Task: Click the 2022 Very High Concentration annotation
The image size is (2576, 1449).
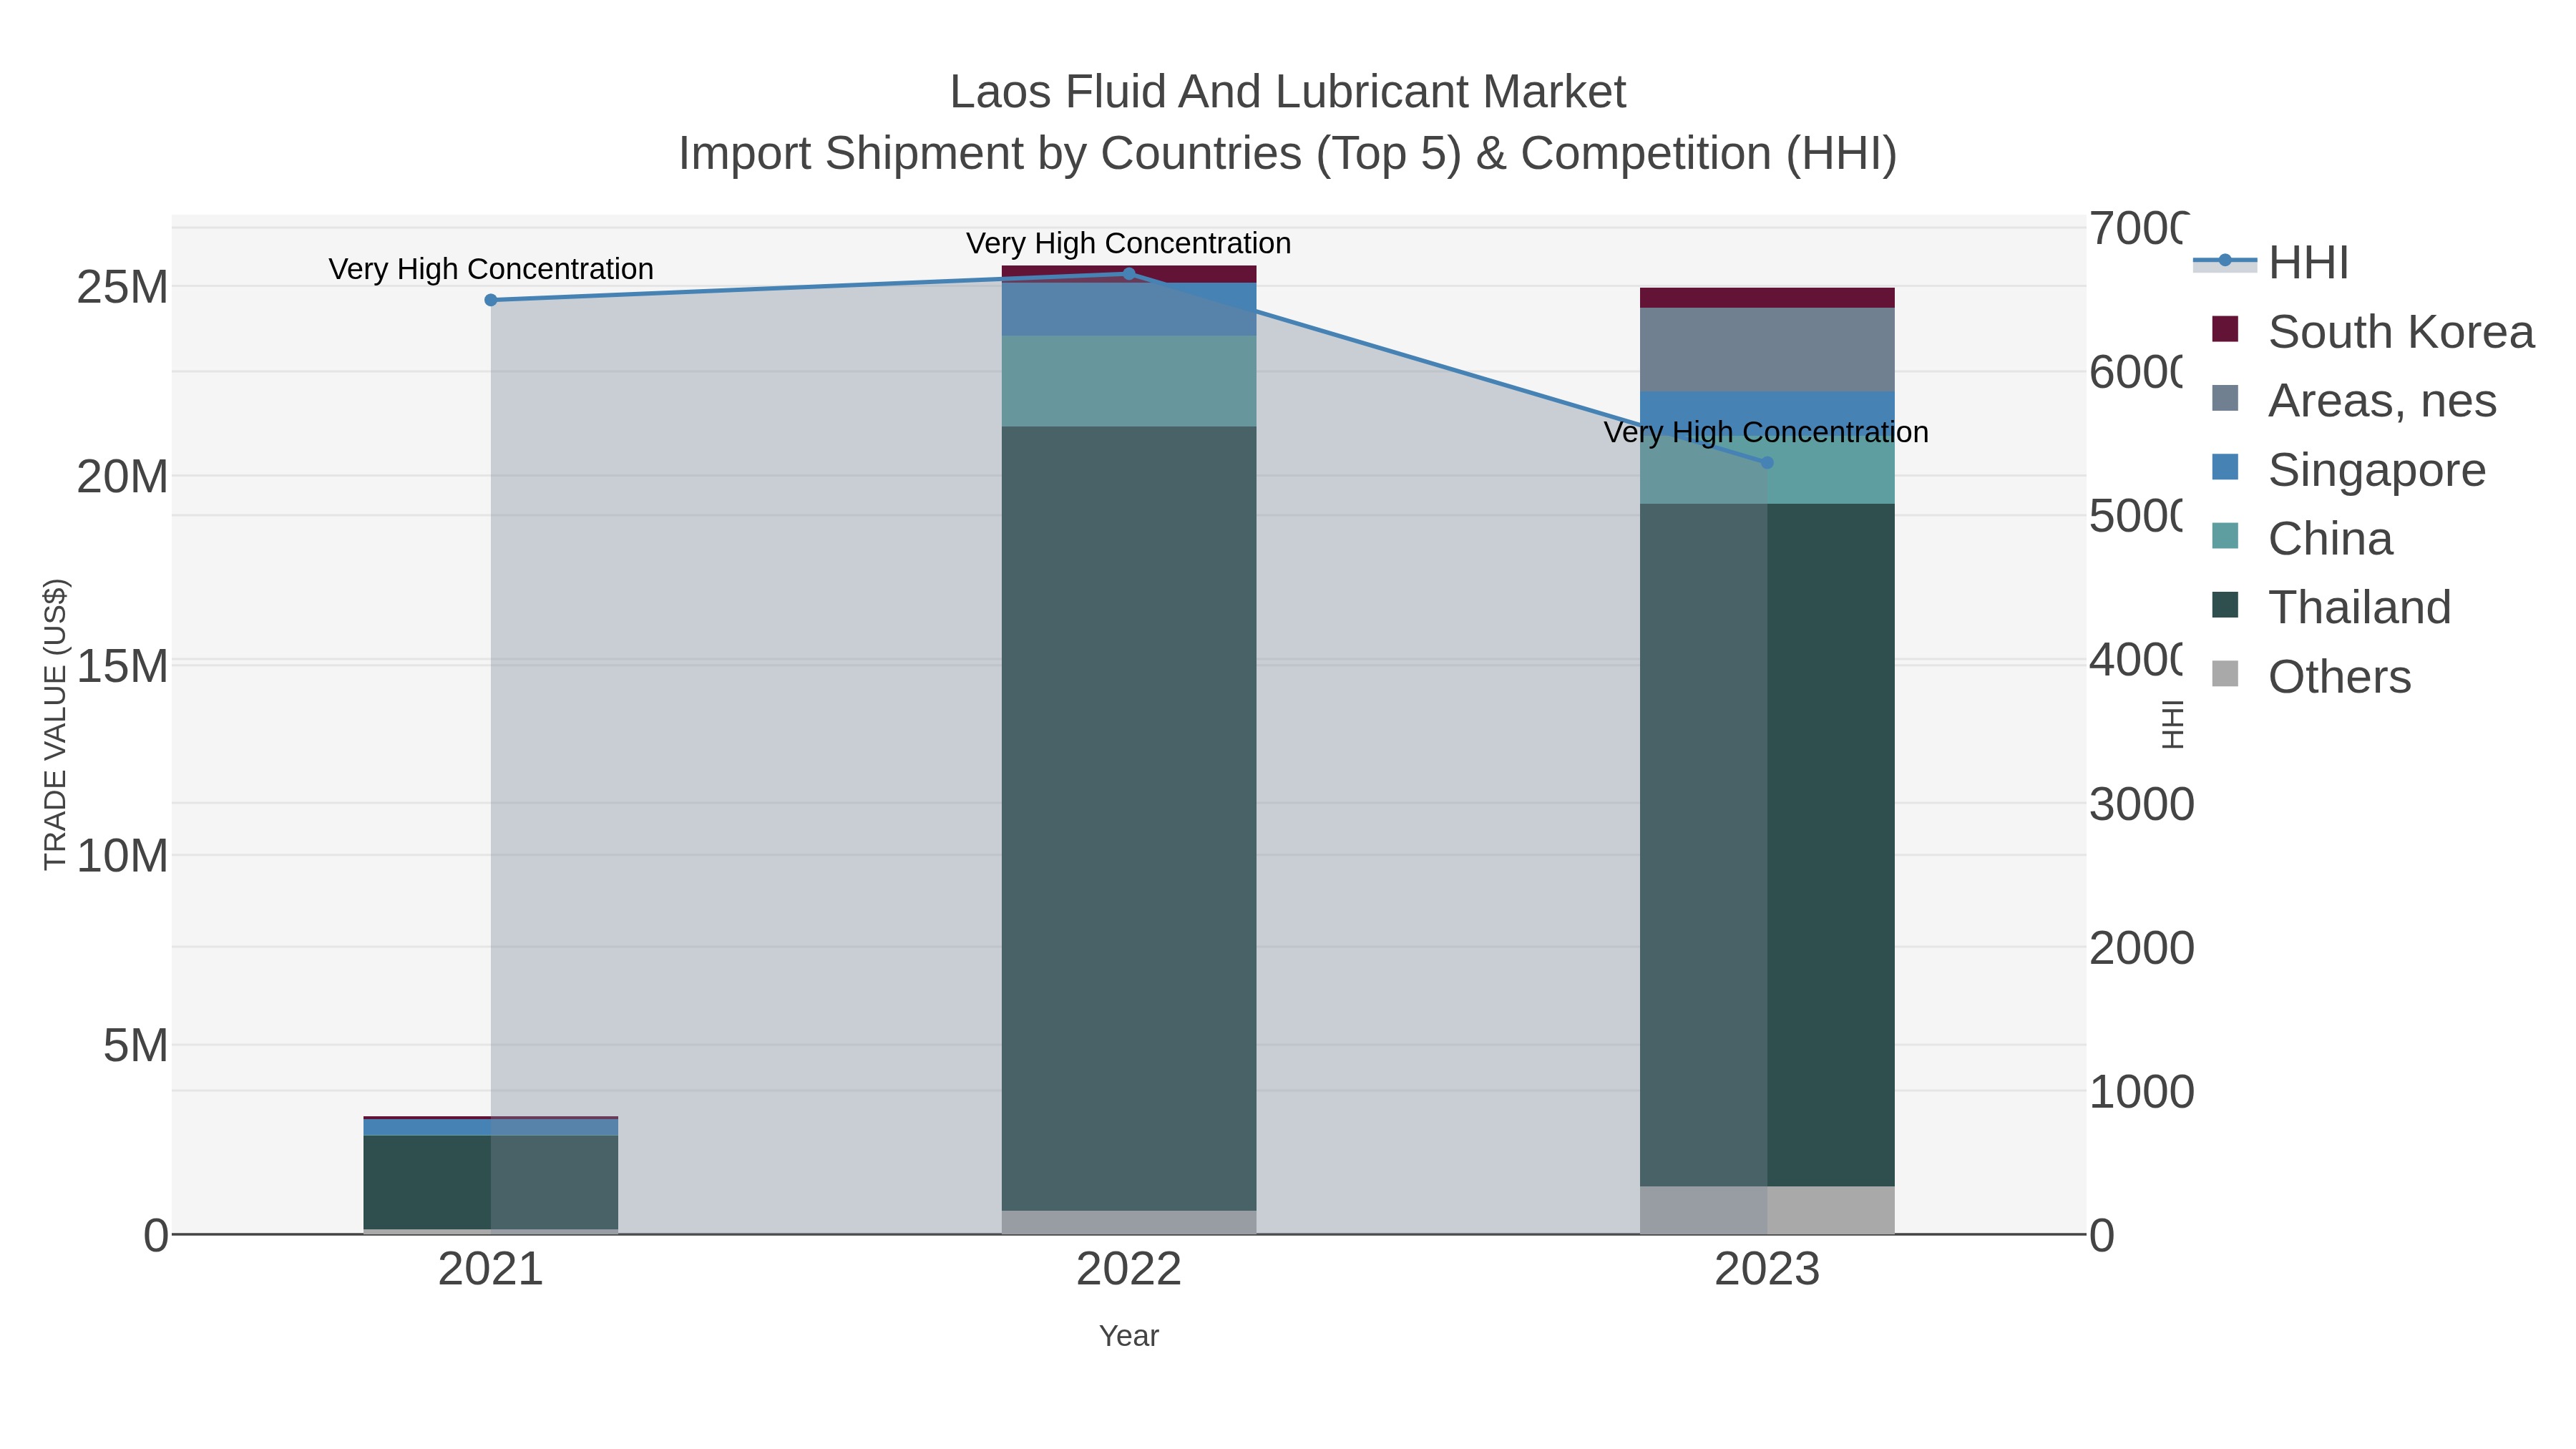Action: pyautogui.click(x=1129, y=243)
